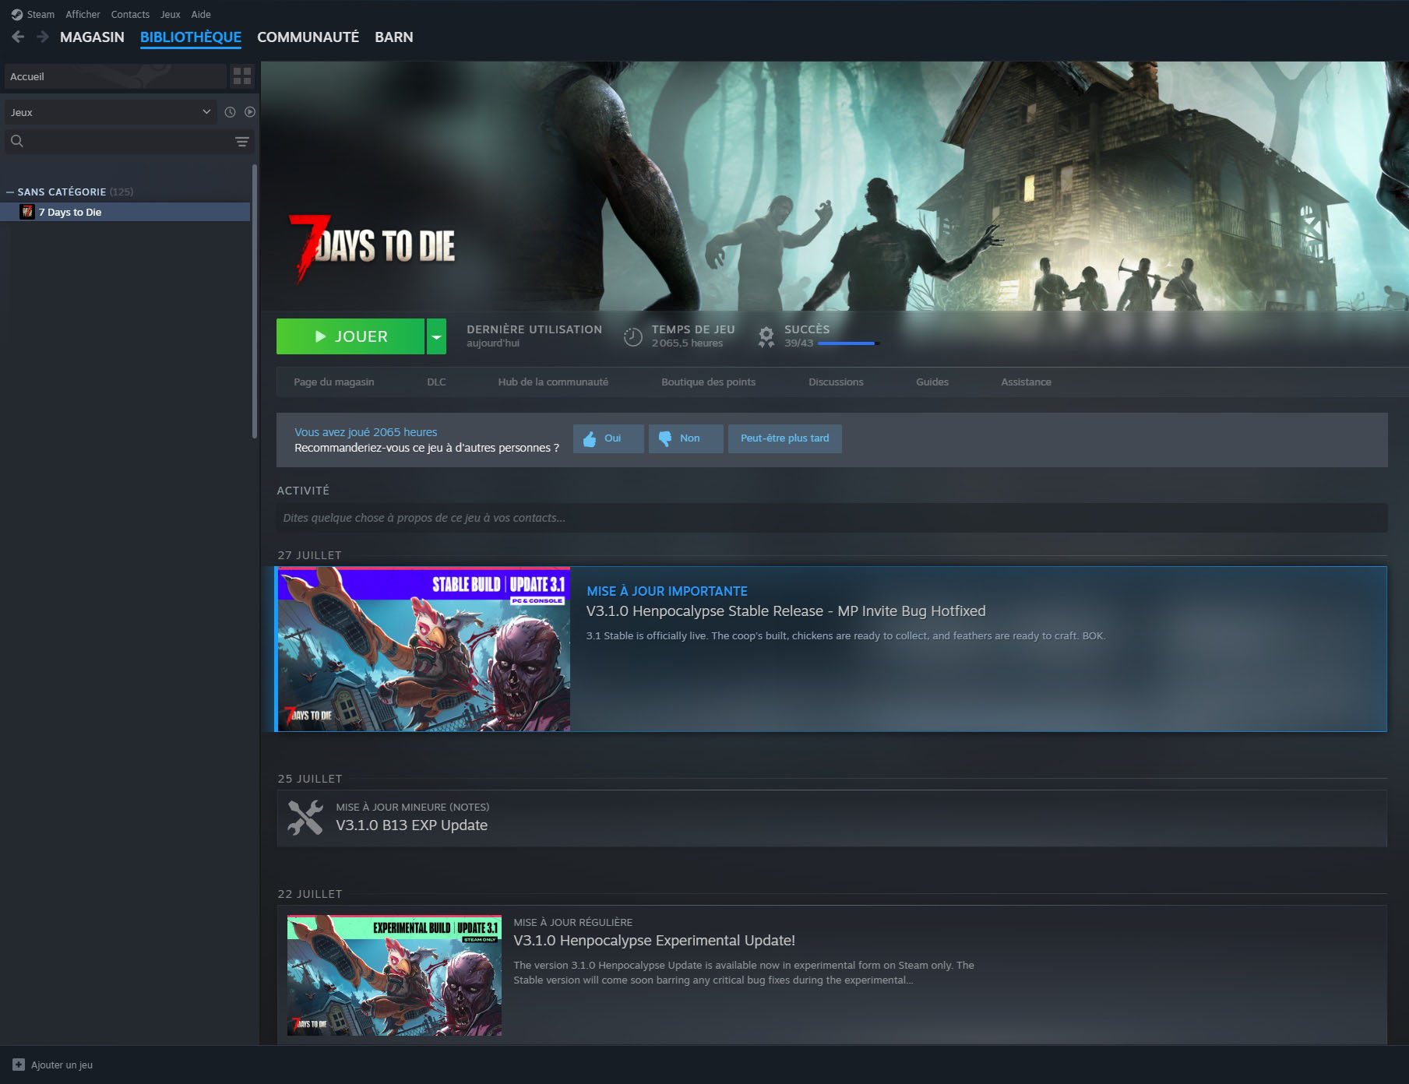
Task: Select Peut-être plus tard button
Action: tap(785, 438)
